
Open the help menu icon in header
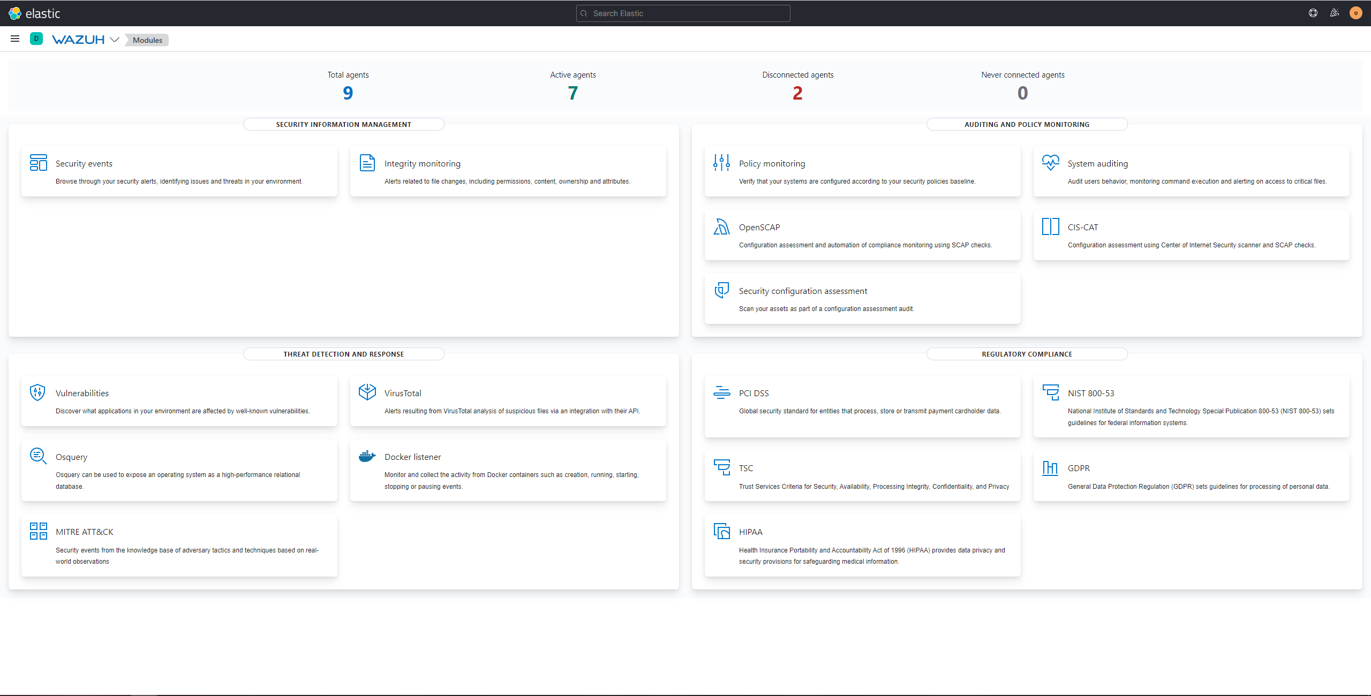click(1313, 13)
